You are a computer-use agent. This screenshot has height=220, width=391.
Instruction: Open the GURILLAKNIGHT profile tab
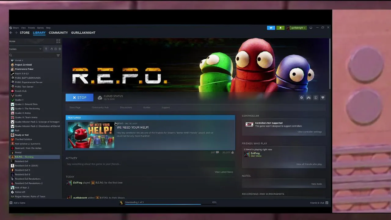83,33
